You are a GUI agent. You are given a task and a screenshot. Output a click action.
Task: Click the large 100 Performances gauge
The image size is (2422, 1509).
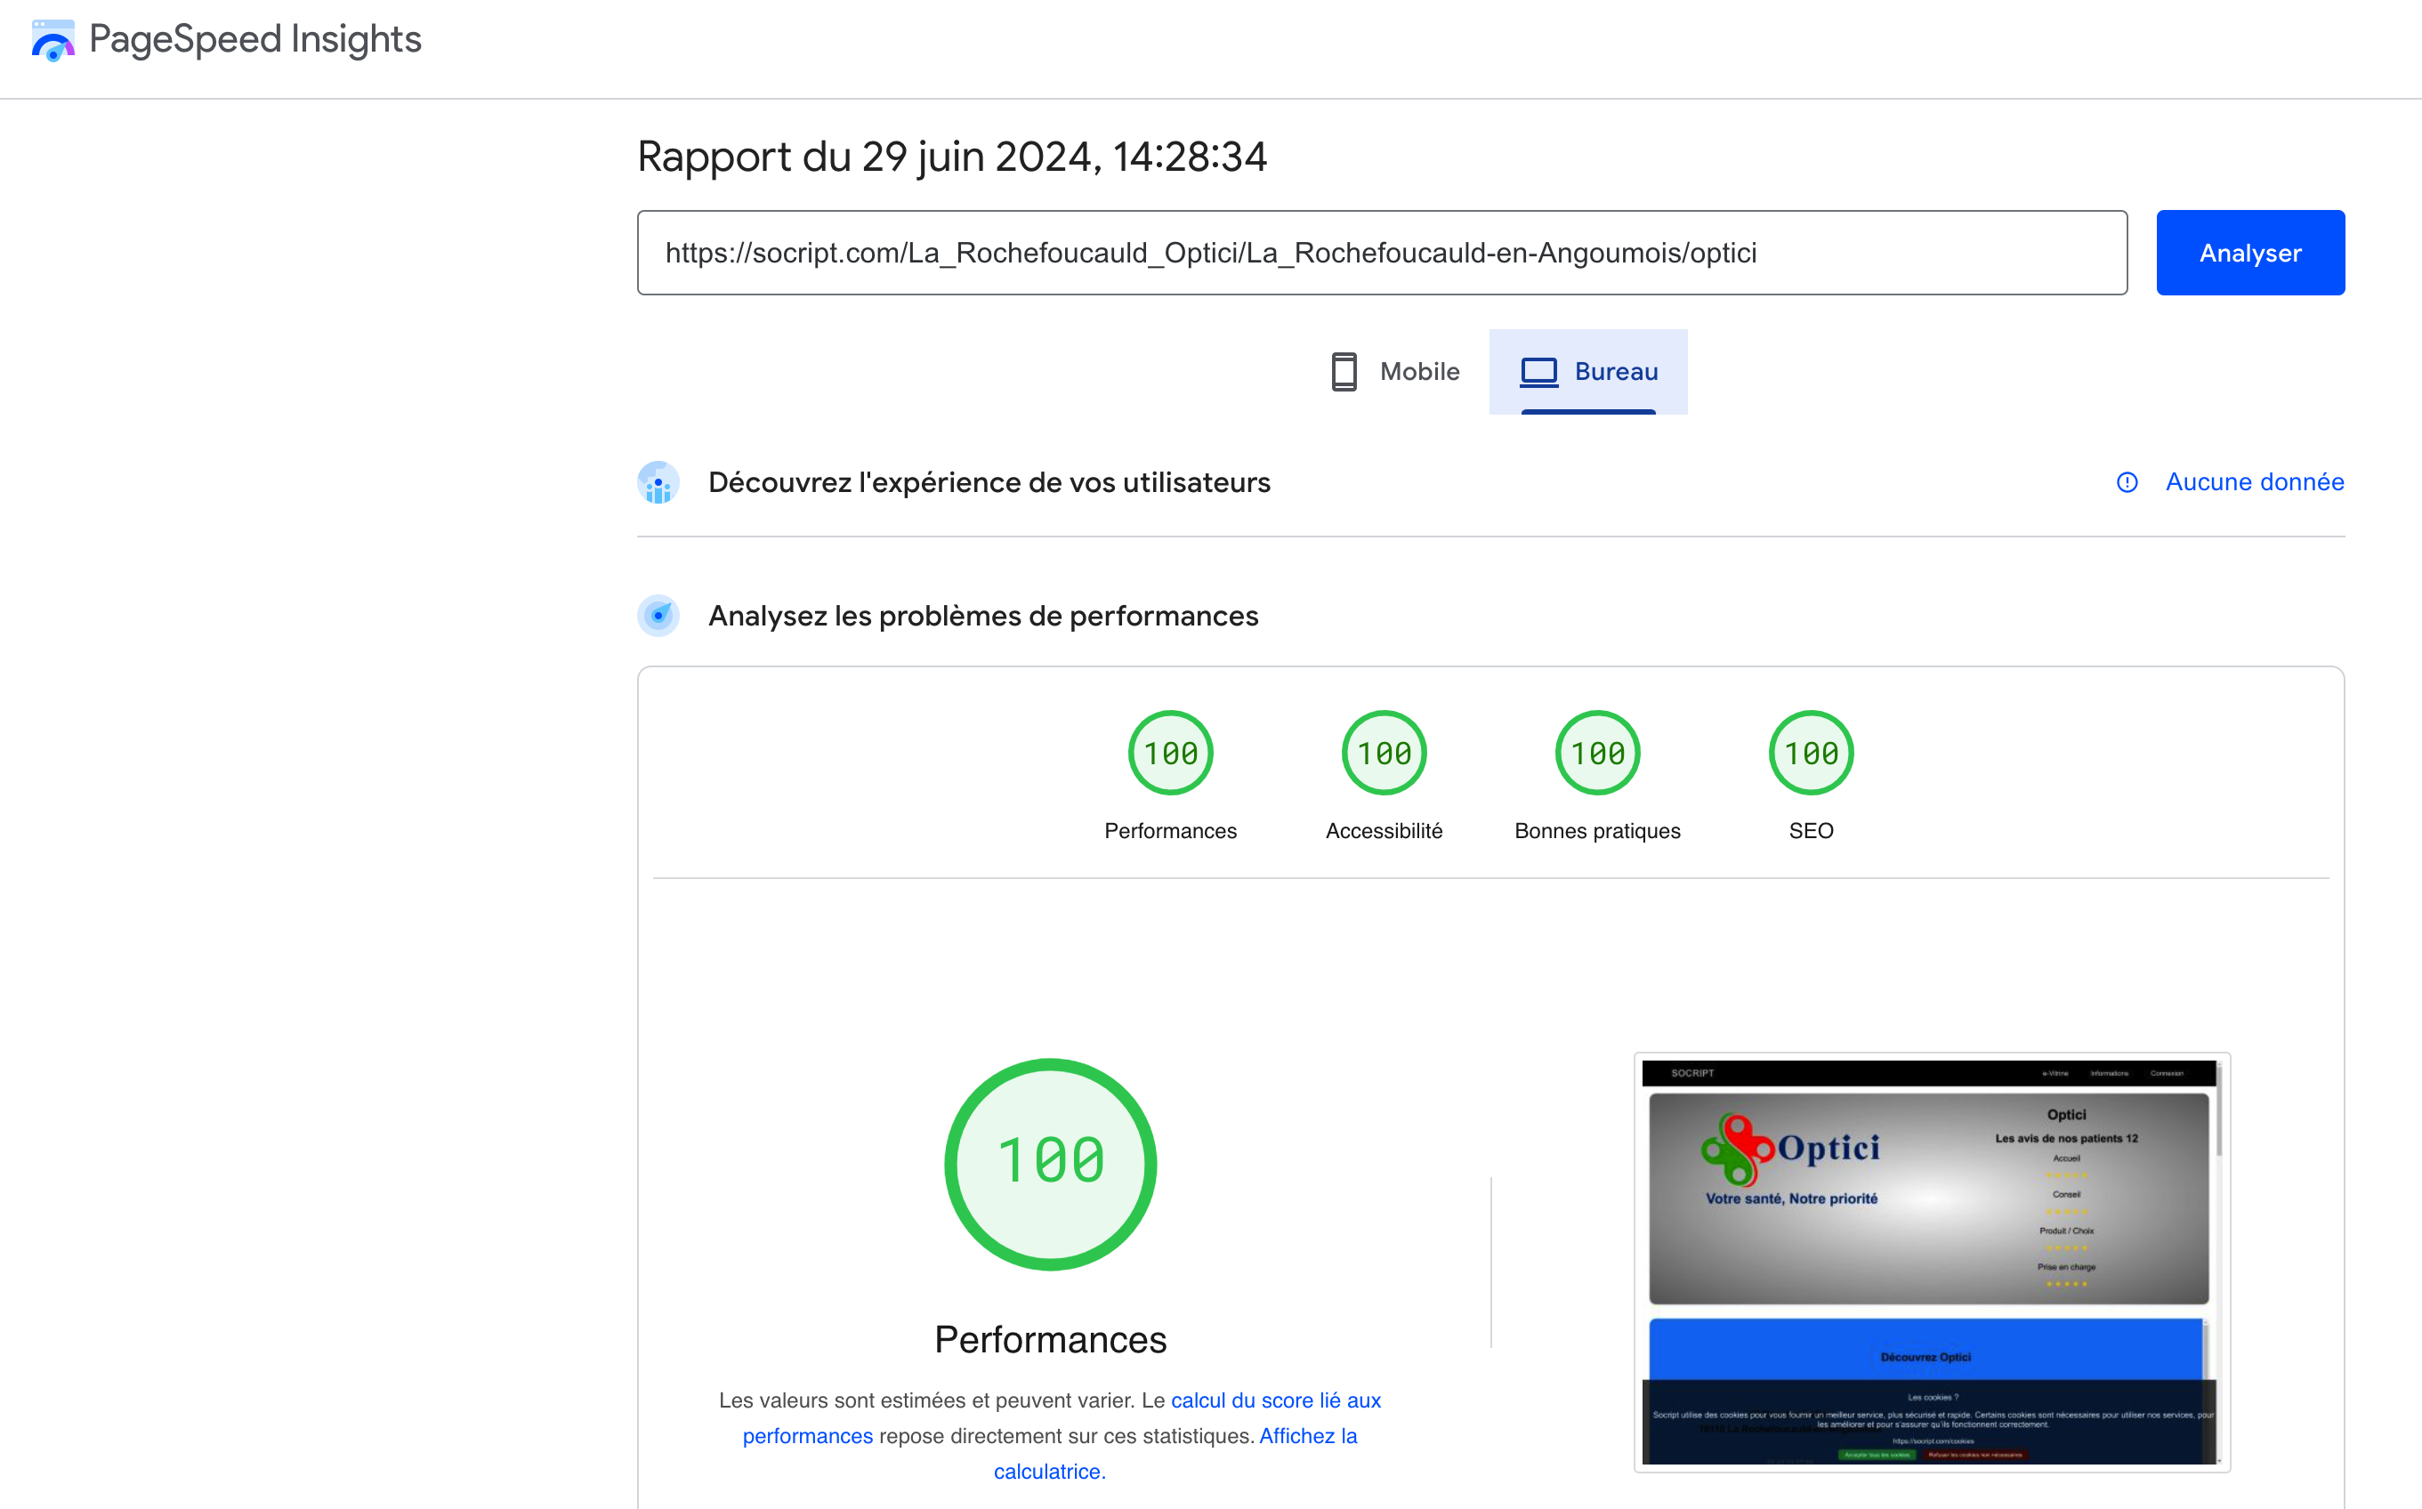(1050, 1164)
